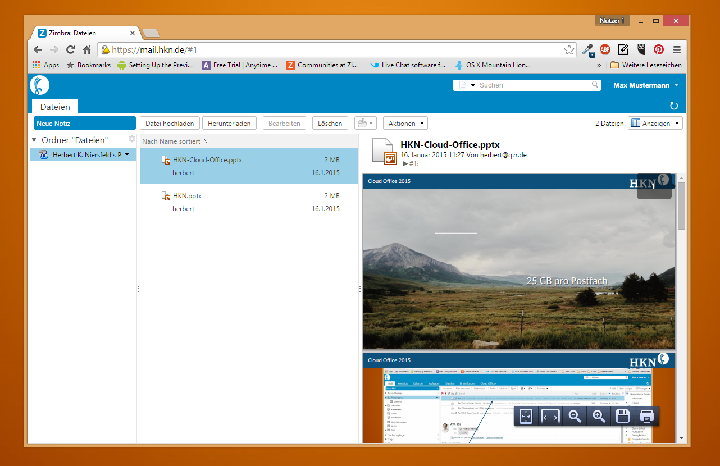This screenshot has width=720, height=466.
Task: Open the Chrome hamburger menu
Action: point(677,49)
